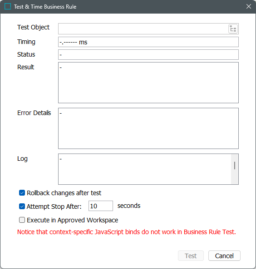The width and height of the screenshot is (256, 269).
Task: Click the Rollback changes after test label
Action: [x=64, y=193]
